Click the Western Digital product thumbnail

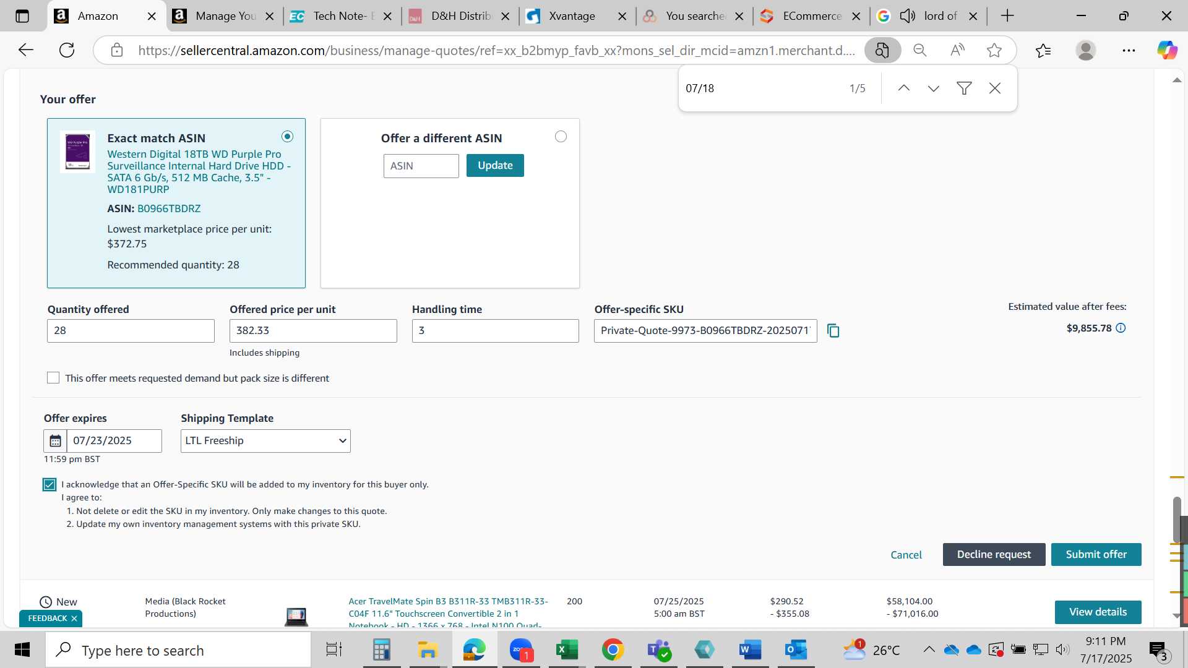77,152
